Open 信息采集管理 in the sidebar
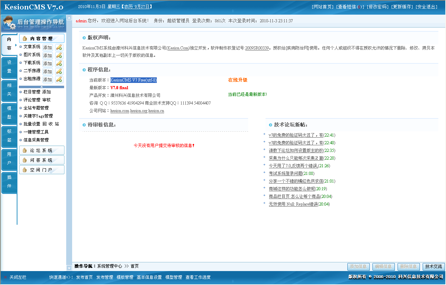The width and height of the screenshot is (446, 285). pos(36,140)
